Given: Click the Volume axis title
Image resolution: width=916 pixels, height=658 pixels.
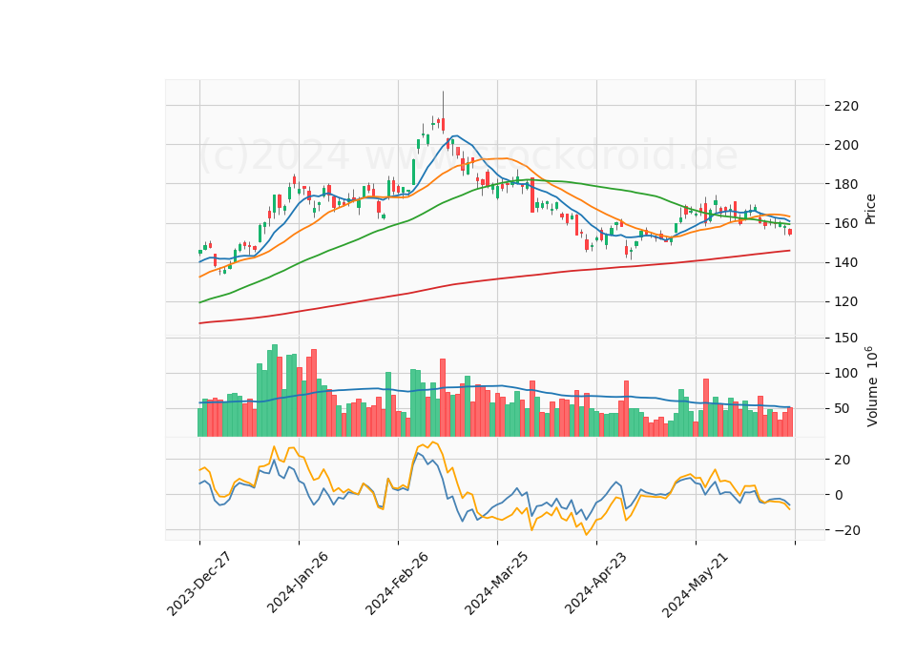Looking at the screenshot, I should [x=871, y=386].
